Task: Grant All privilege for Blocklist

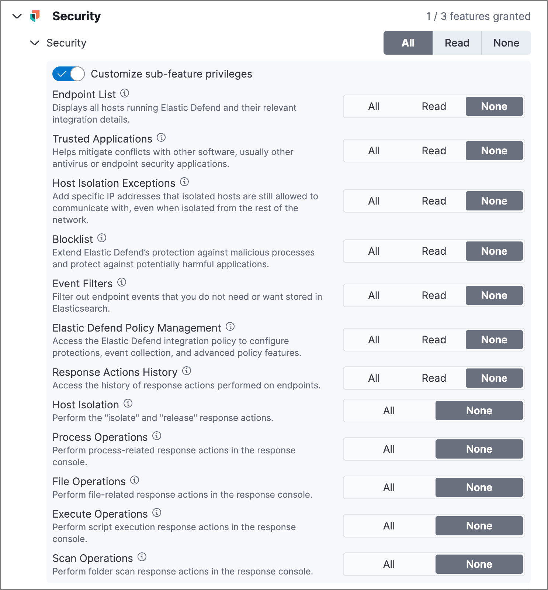Action: (x=373, y=251)
